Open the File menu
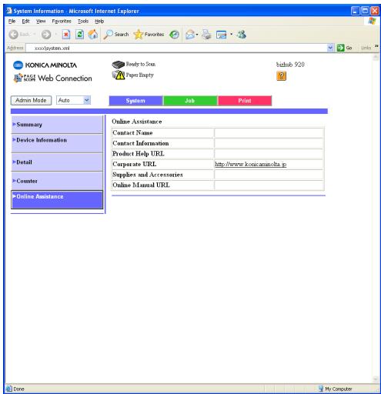 [x=12, y=22]
